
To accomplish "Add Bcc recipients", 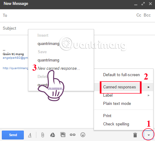I will coord(147,15).
